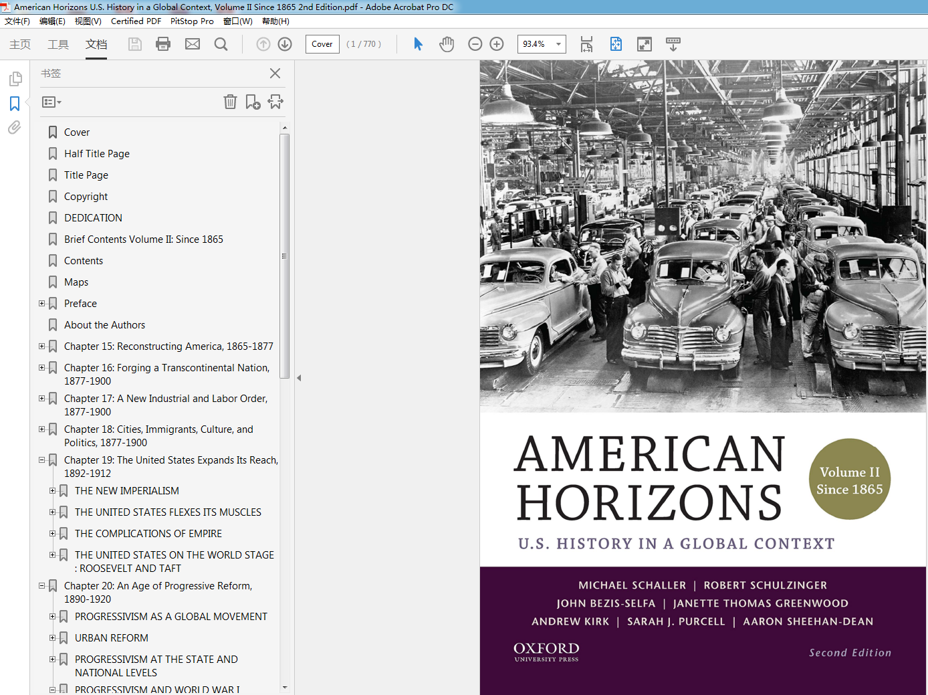Go to the Copyright bookmark
The width and height of the screenshot is (928, 695).
pyautogui.click(x=86, y=197)
